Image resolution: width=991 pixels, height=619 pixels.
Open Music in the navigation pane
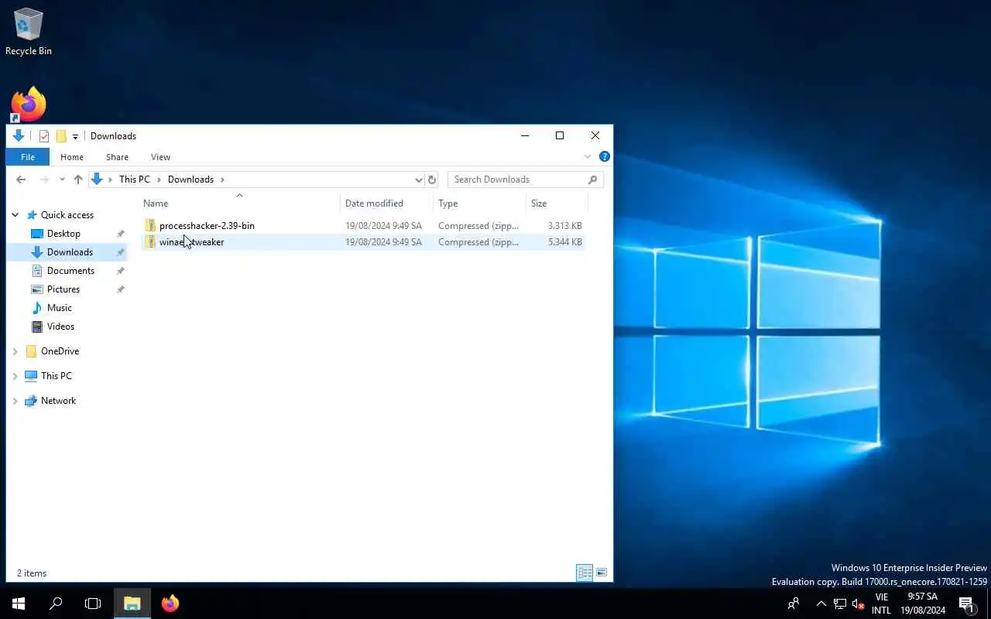pos(60,308)
